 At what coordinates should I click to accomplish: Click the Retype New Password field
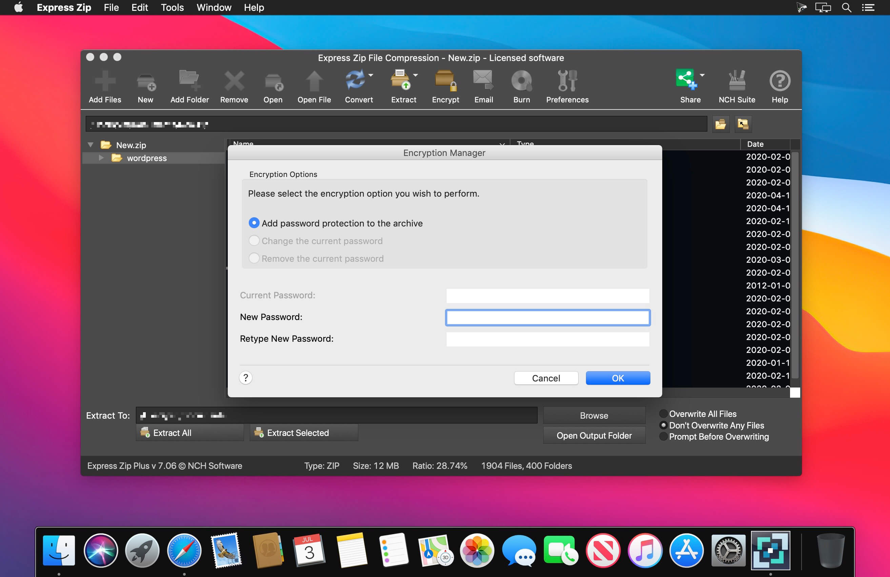(547, 339)
